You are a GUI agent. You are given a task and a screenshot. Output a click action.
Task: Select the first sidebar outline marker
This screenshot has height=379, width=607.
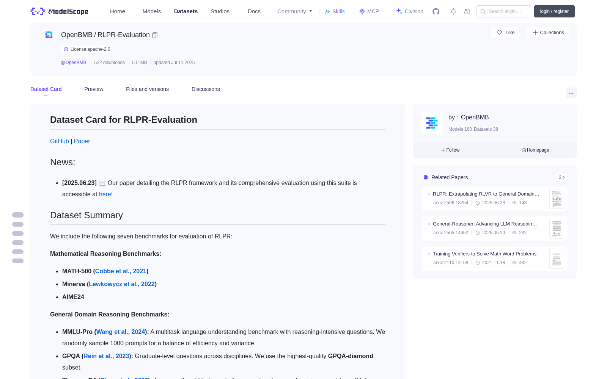[x=18, y=215]
